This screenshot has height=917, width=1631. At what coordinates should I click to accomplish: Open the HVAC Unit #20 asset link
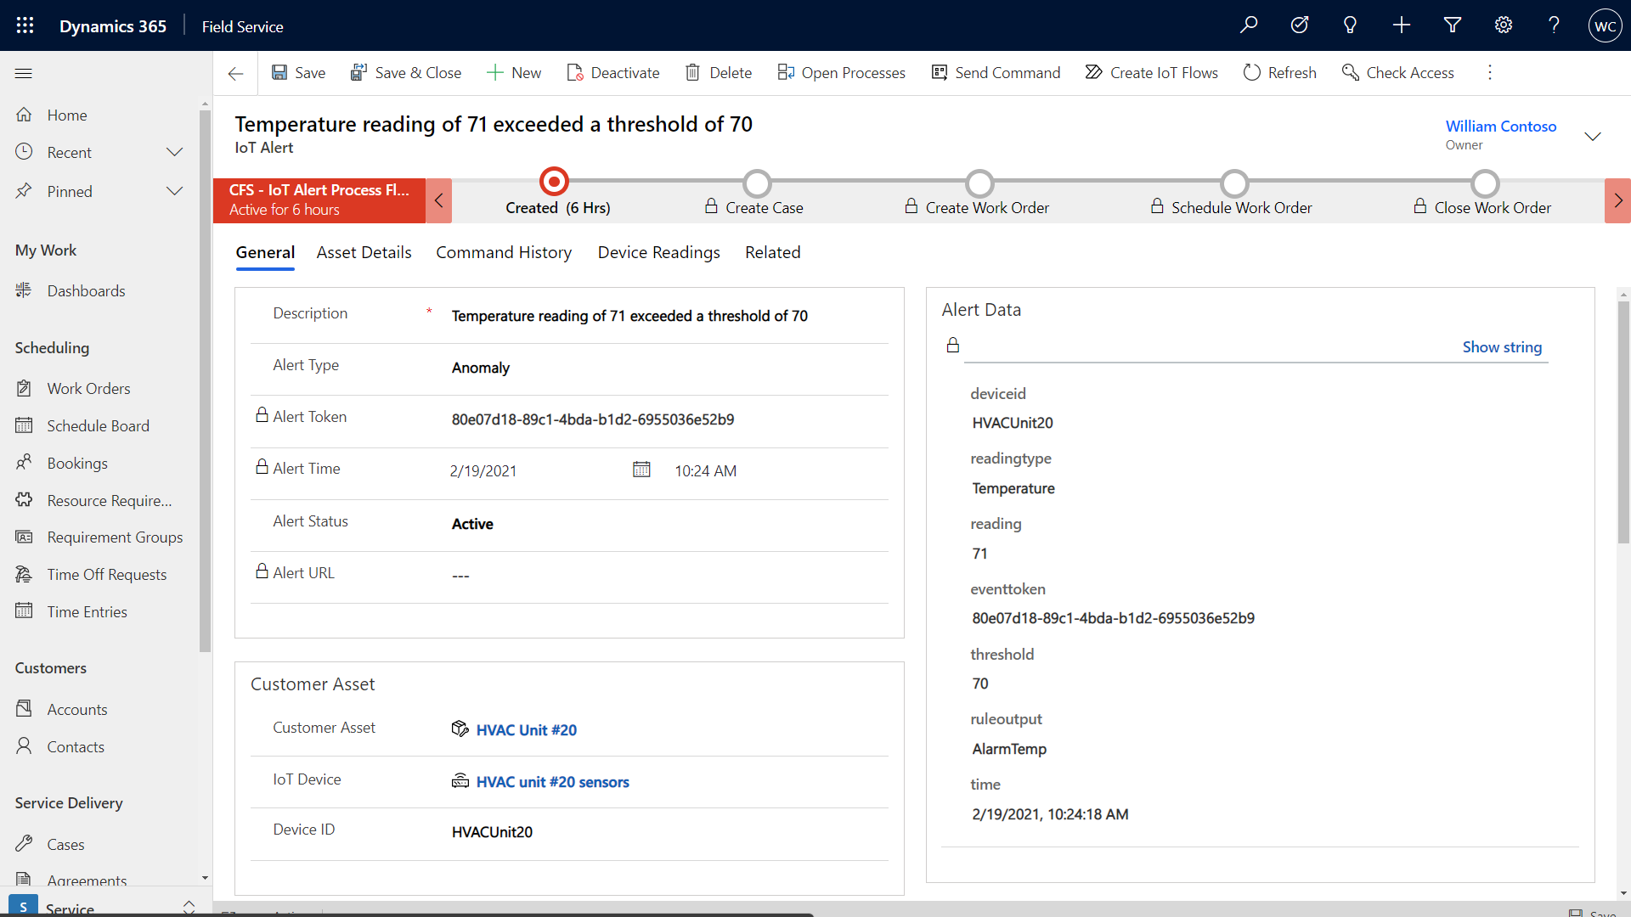pyautogui.click(x=524, y=729)
